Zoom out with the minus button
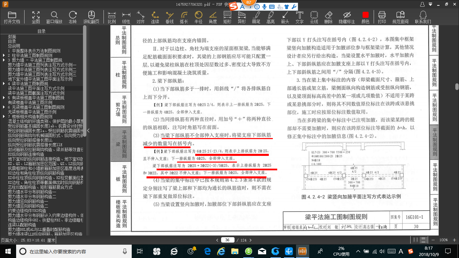 [x=434, y=240]
